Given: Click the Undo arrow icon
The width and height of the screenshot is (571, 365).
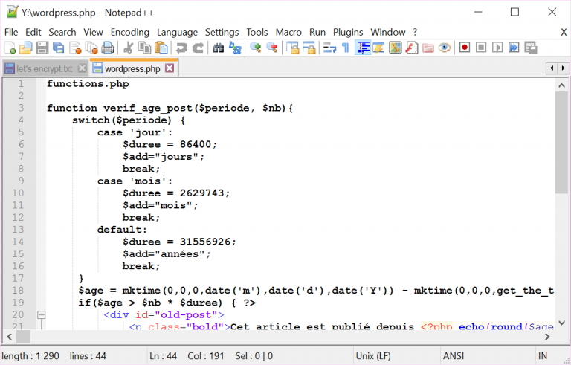Looking at the screenshot, I should click(181, 48).
